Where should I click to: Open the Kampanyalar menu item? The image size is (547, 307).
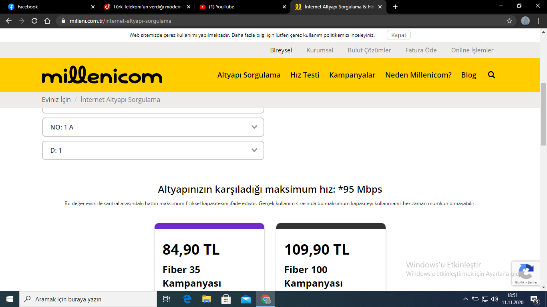[352, 75]
